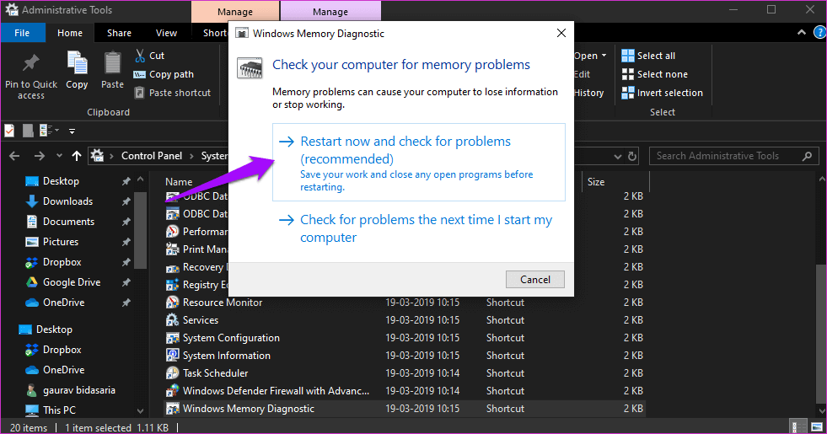Open pinned Dropbox in Quick access

pyautogui.click(x=62, y=262)
